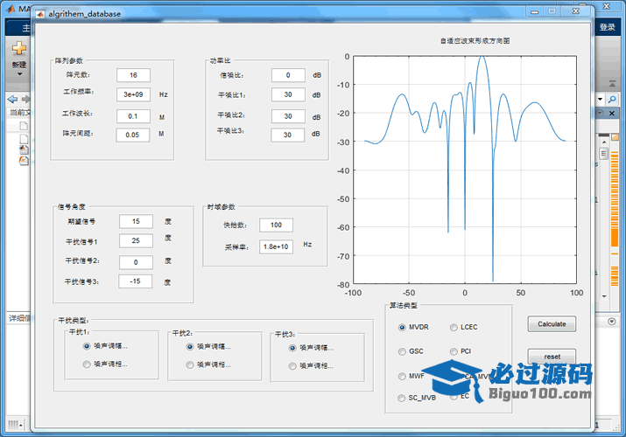Click the first blank document icon in file list
This screenshot has height=437, width=626.
(24, 126)
